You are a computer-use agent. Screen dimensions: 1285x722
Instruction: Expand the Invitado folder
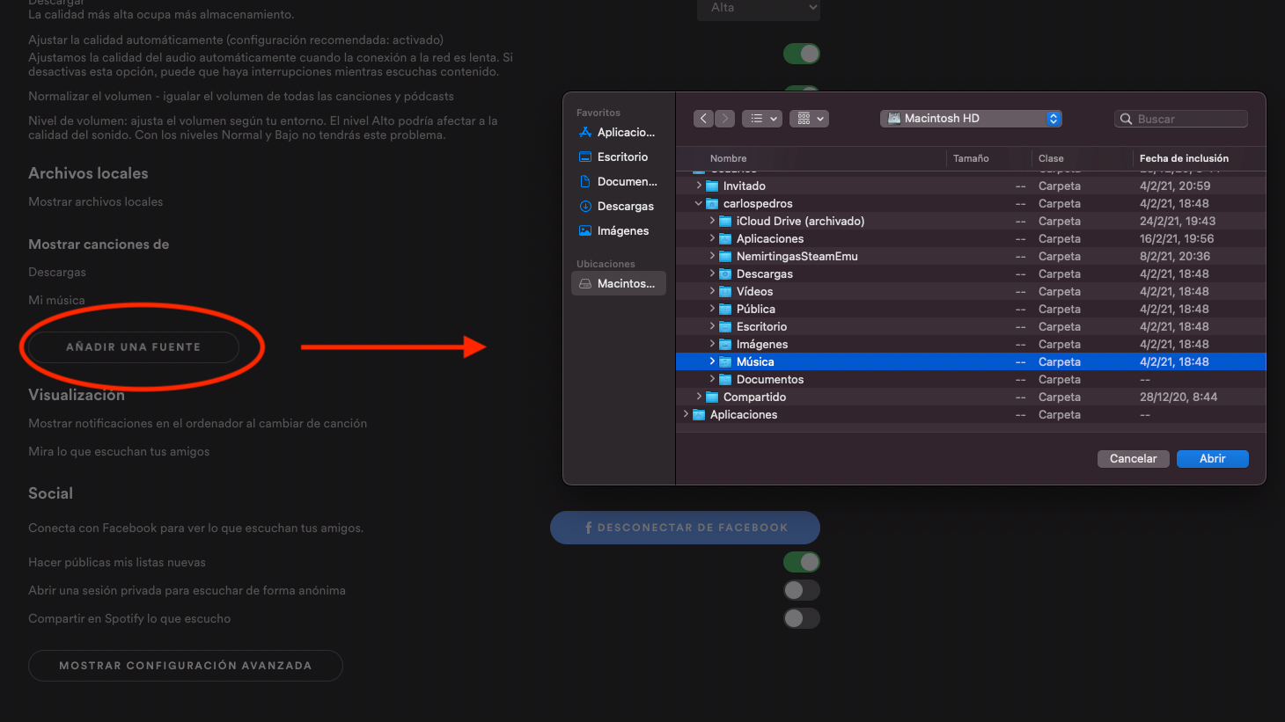pos(699,186)
